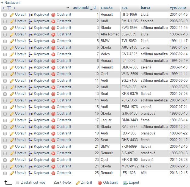Enable the Zaškrtnout vše checkbox

(17, 183)
